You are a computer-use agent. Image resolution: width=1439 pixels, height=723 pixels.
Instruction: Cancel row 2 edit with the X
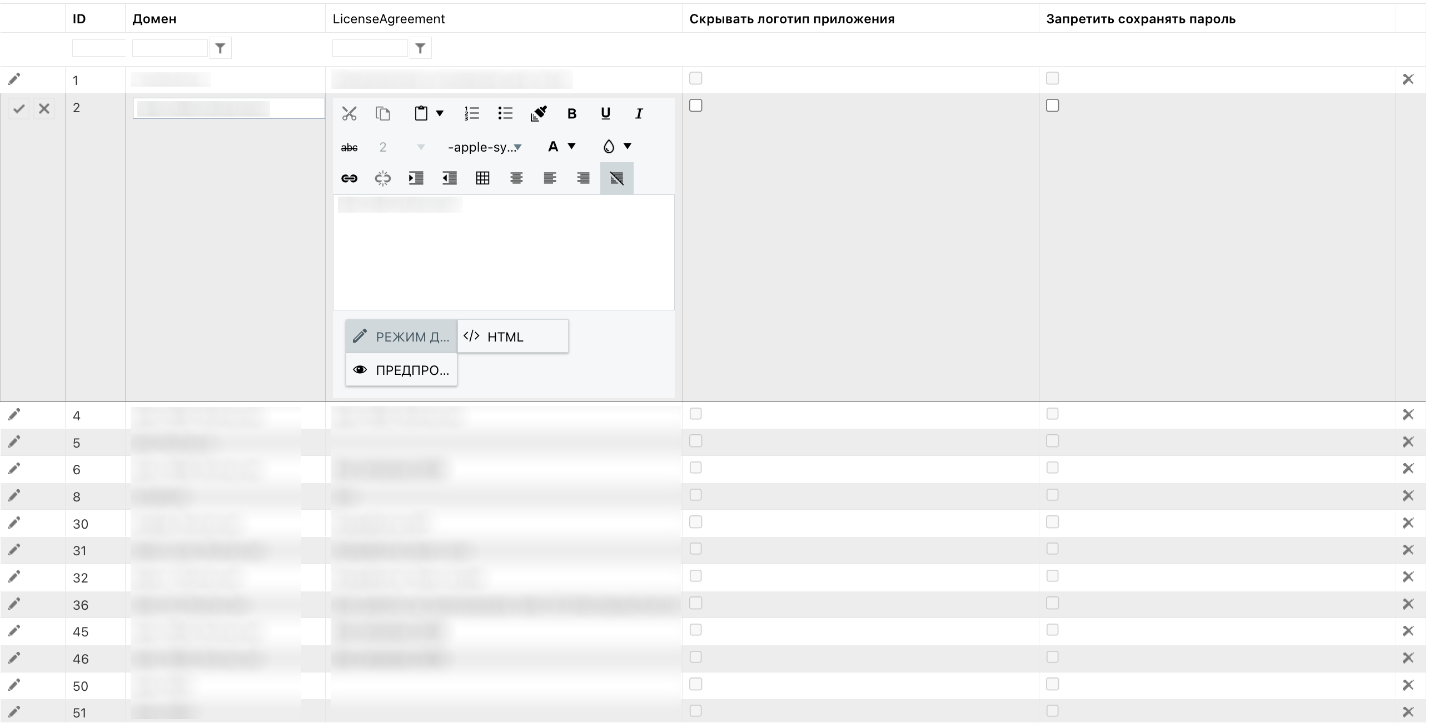pyautogui.click(x=44, y=109)
